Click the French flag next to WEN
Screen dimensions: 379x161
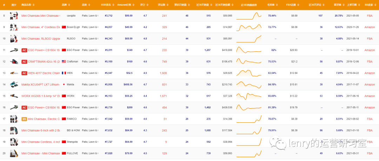coord(64,73)
